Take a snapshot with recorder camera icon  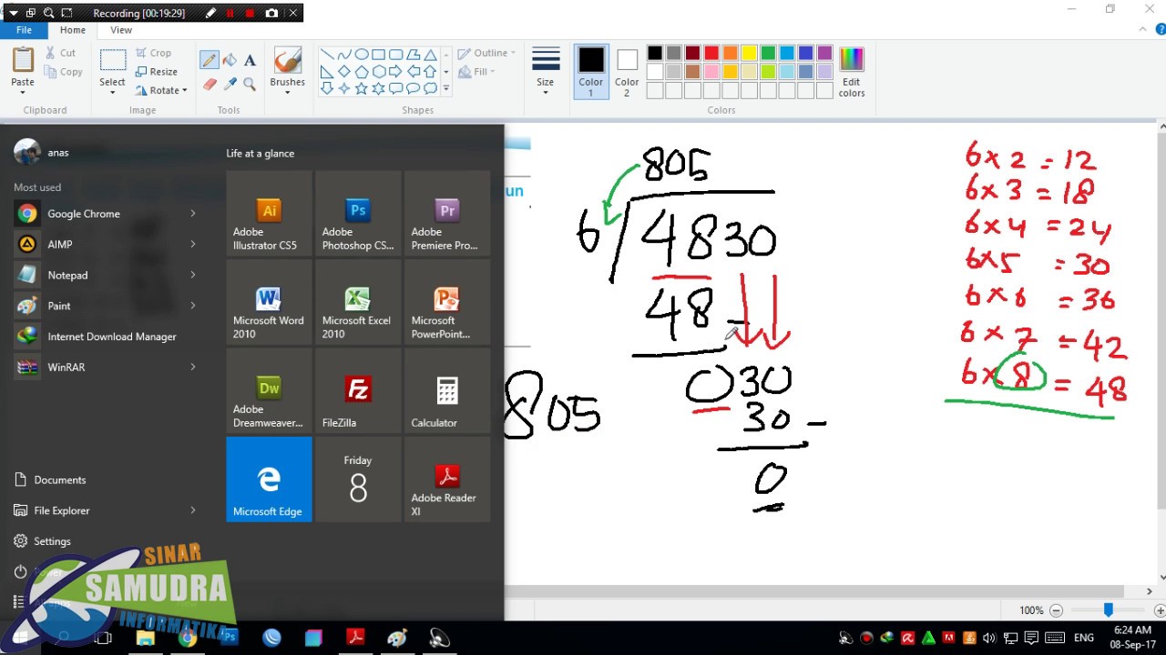coord(271,14)
